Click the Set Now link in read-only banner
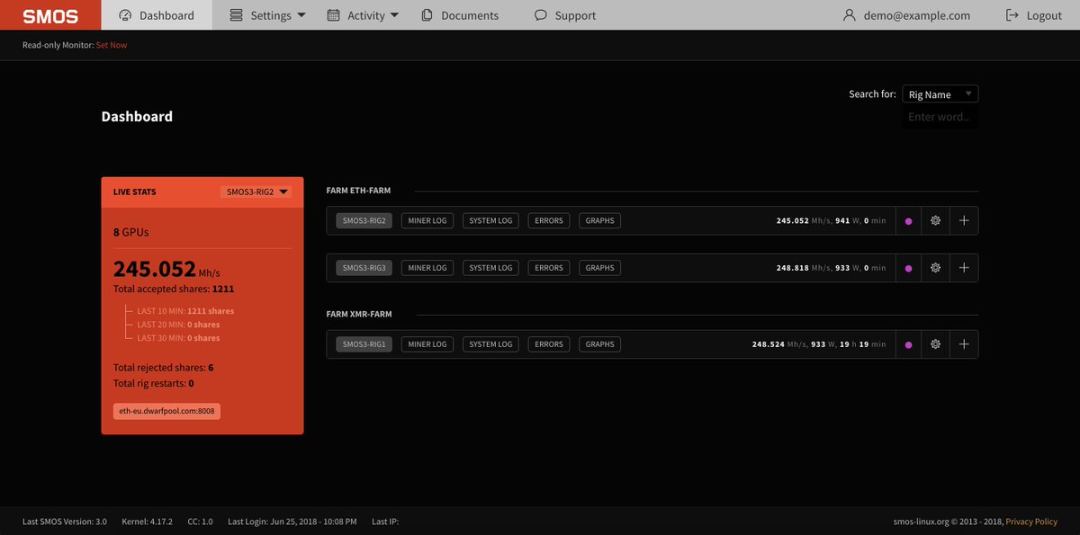 [x=111, y=44]
